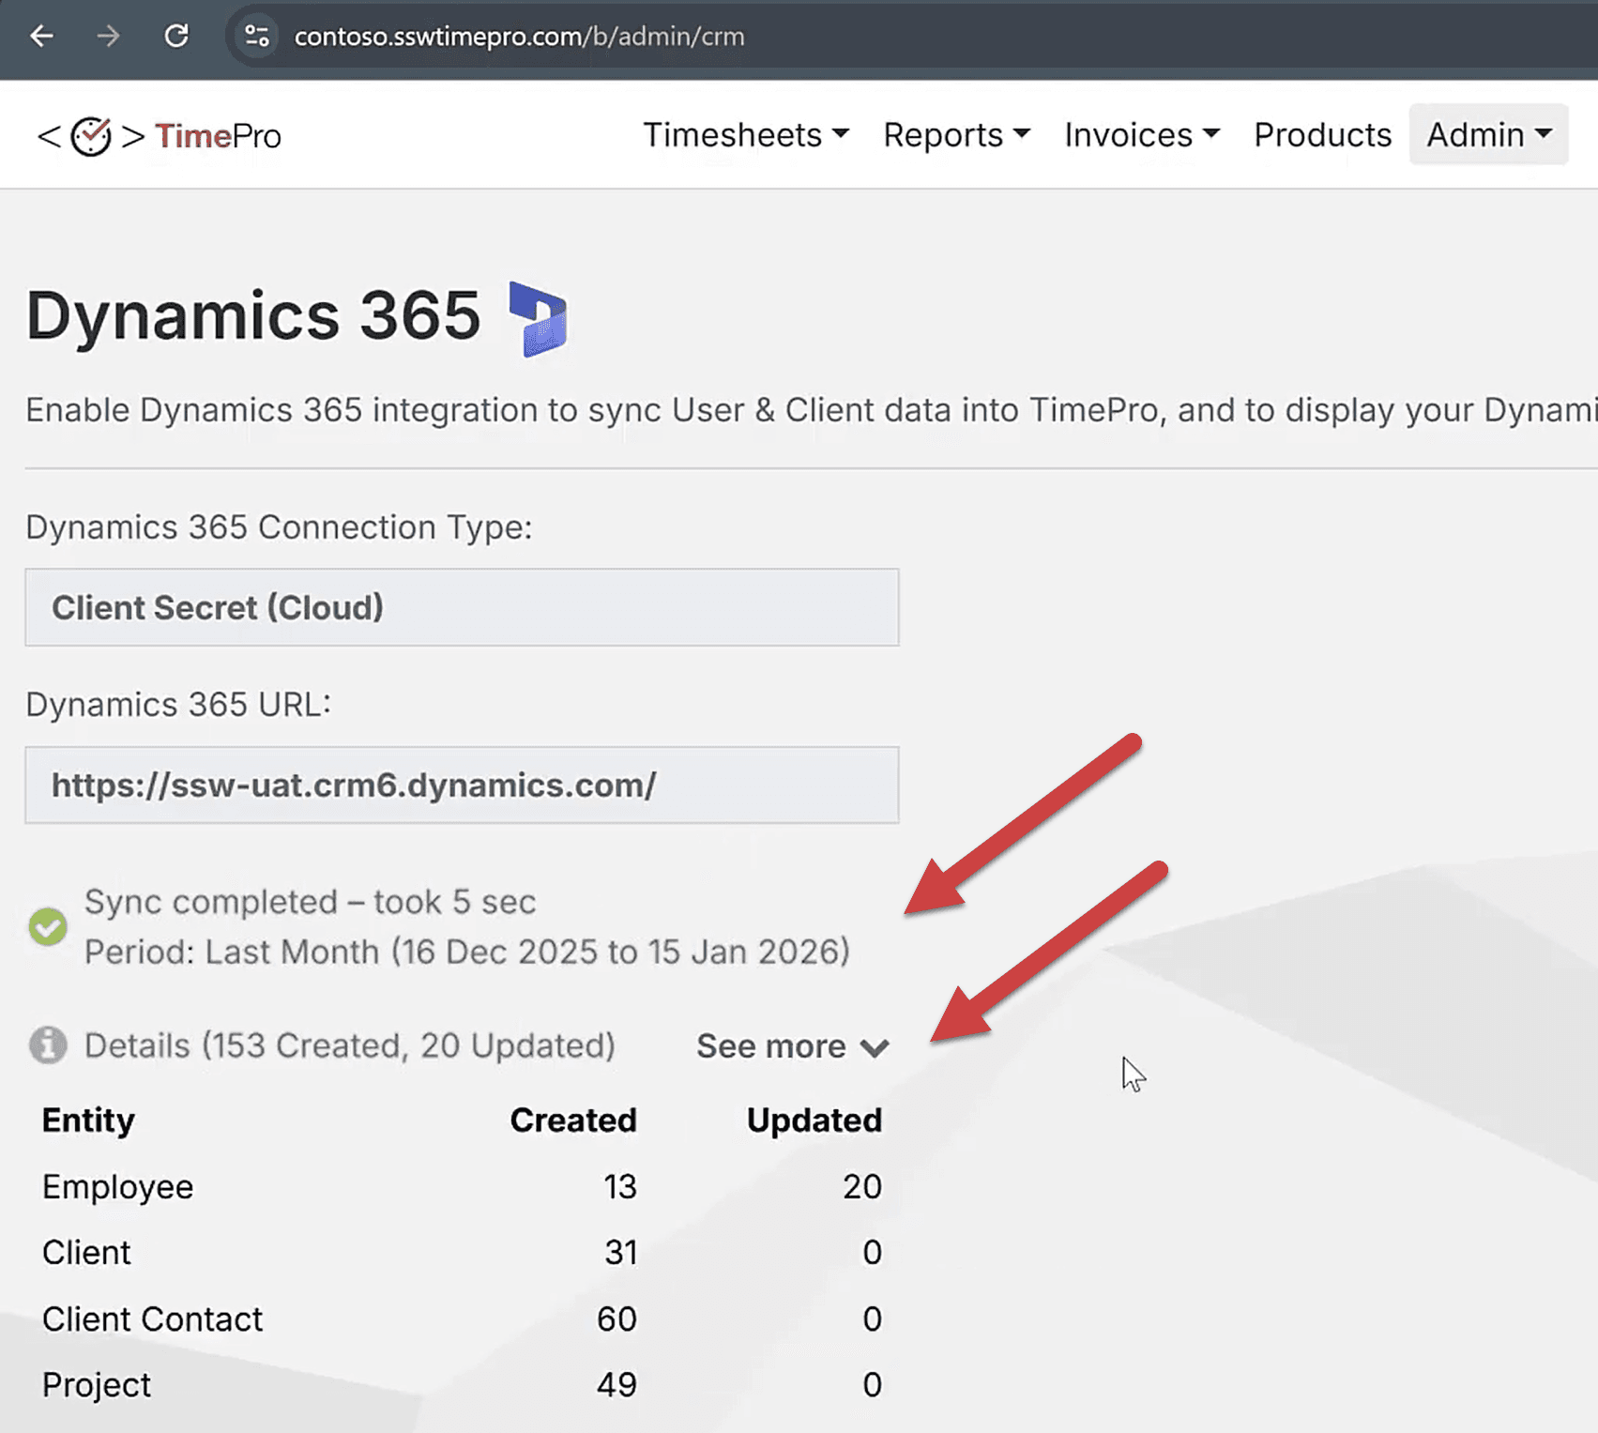
Task: Click the Connection Type field
Action: tap(462, 607)
